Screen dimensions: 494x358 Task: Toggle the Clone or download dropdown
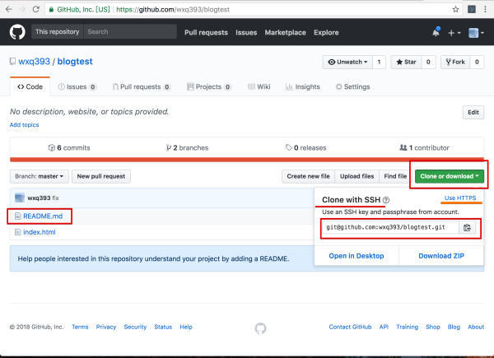tap(450, 176)
